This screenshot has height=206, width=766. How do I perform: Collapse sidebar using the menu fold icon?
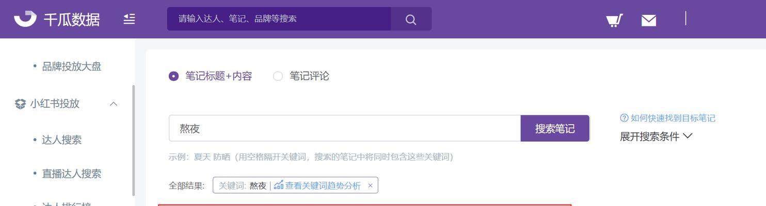point(129,19)
